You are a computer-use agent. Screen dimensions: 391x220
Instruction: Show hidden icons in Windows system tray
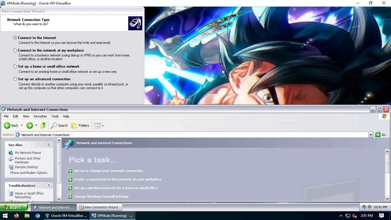pyautogui.click(x=341, y=216)
